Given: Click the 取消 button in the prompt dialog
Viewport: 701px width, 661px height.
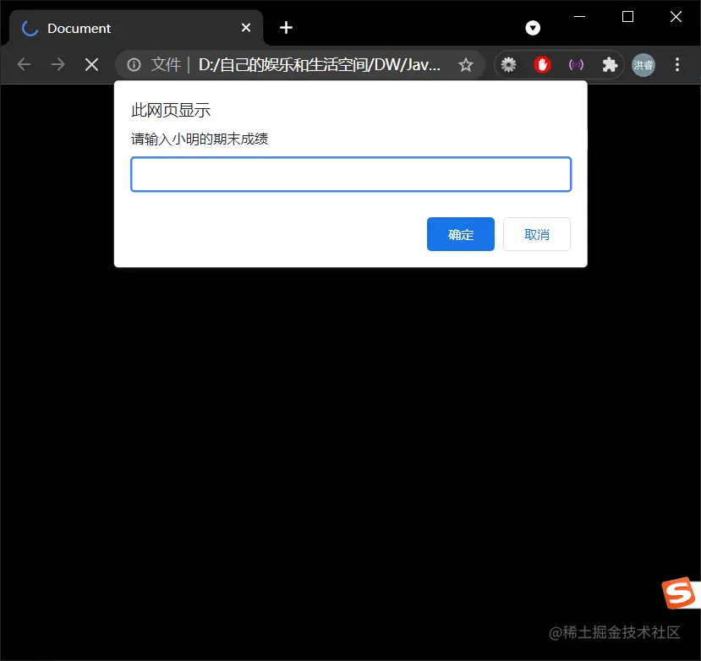Looking at the screenshot, I should (536, 234).
